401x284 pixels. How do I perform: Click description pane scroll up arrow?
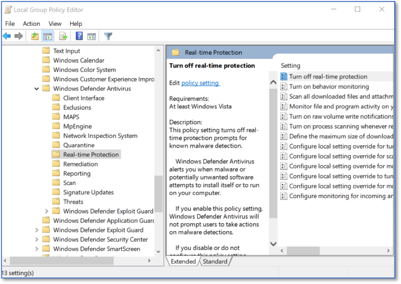tap(273, 82)
